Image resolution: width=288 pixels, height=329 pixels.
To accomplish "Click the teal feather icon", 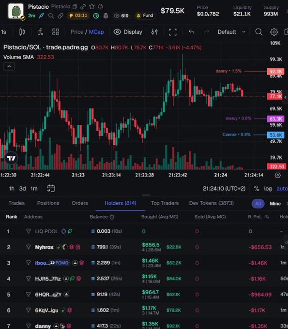I will (41, 16).
